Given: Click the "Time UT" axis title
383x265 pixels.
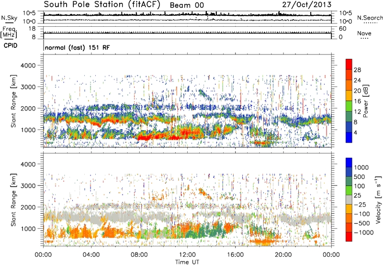Looking at the screenshot, I should 187,262.
